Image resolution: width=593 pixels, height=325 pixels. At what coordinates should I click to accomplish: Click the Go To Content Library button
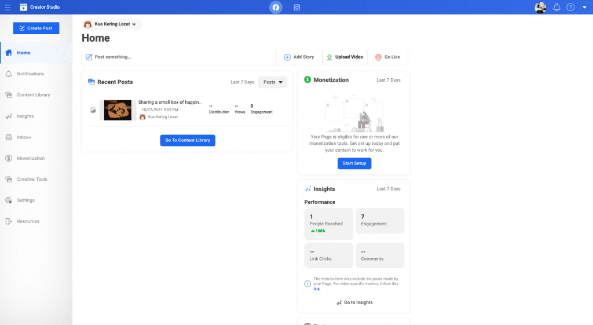(188, 140)
